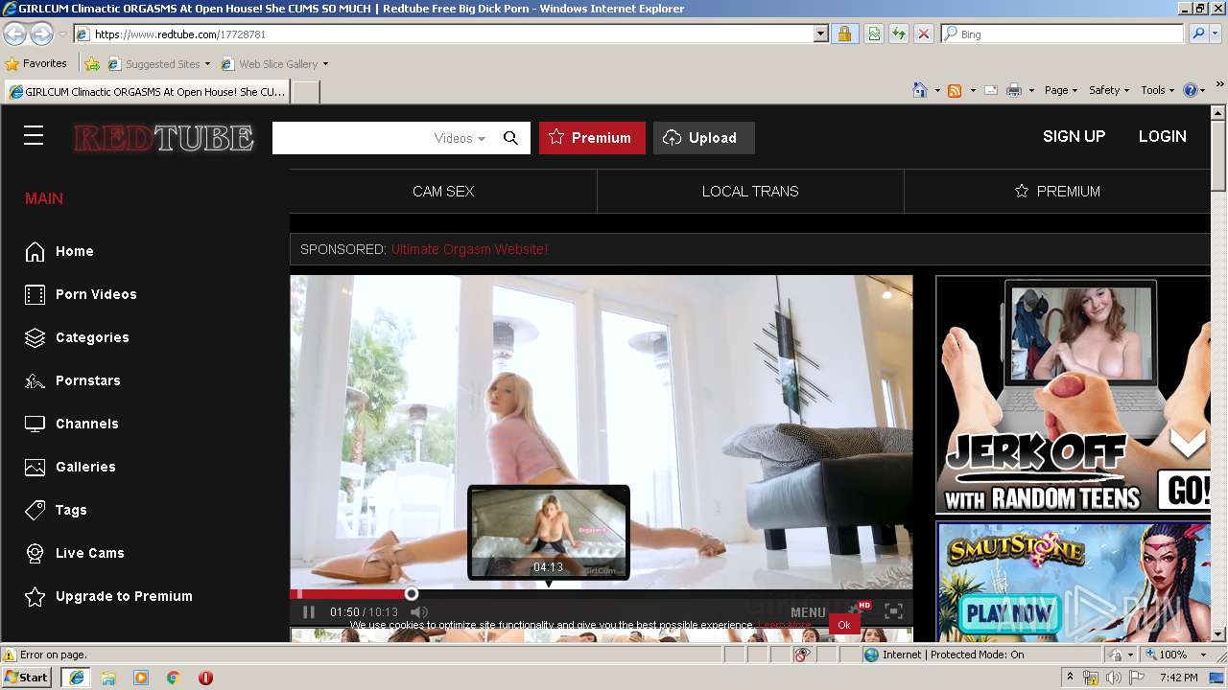Click the security lock icon in address bar
The height and width of the screenshot is (690, 1228).
844,34
